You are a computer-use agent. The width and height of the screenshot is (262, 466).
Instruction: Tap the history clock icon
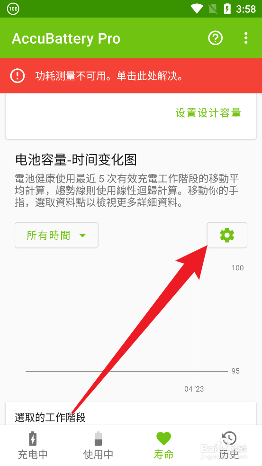point(229,439)
